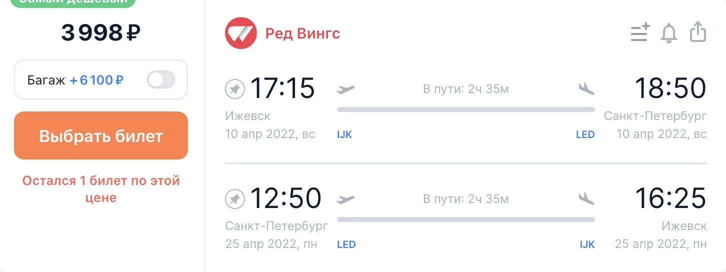Click the 3998₽ ticket price
The image size is (726, 272).
tap(100, 33)
